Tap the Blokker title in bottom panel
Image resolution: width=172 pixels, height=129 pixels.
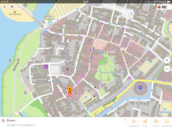pyautogui.click(x=11, y=120)
